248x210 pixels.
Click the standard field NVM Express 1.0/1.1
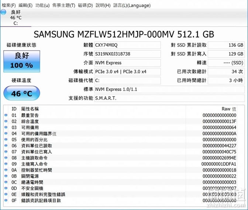(x=169, y=89)
